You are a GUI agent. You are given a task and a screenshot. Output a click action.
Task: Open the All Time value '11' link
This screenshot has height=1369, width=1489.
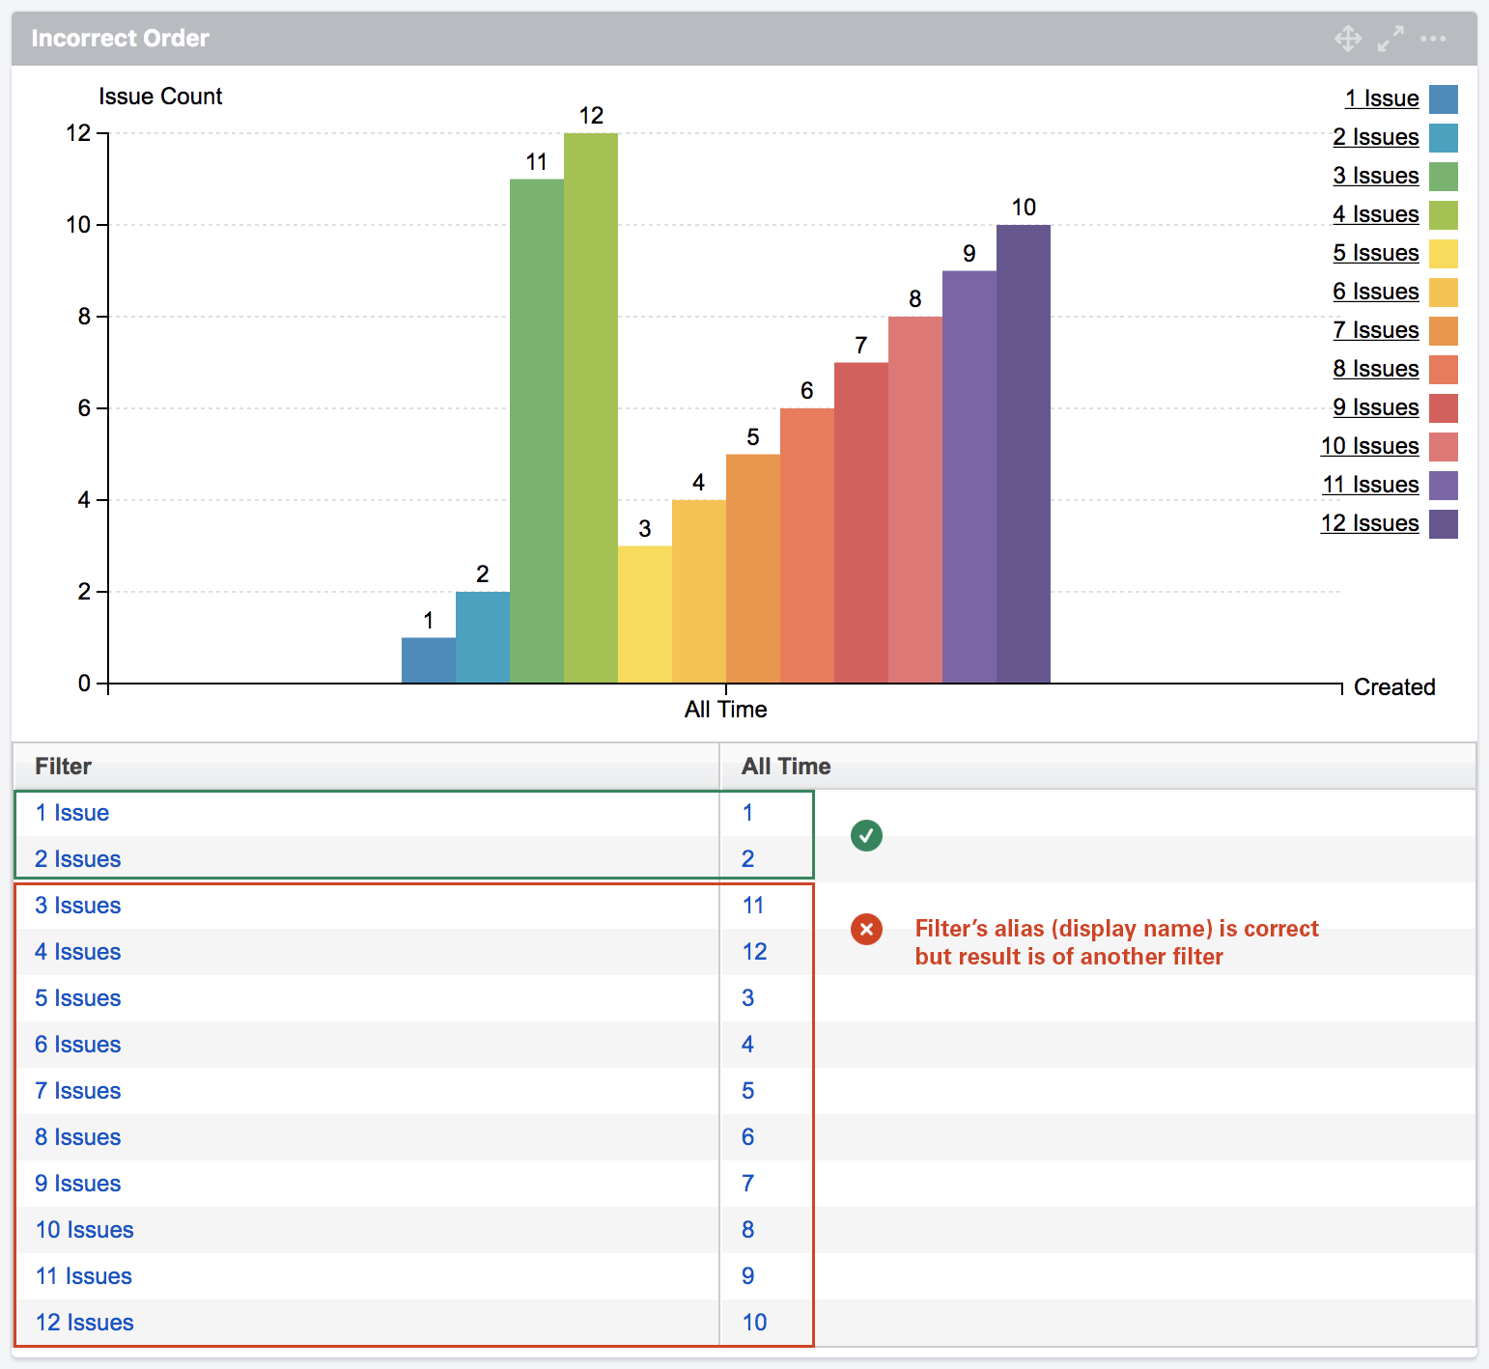point(752,906)
